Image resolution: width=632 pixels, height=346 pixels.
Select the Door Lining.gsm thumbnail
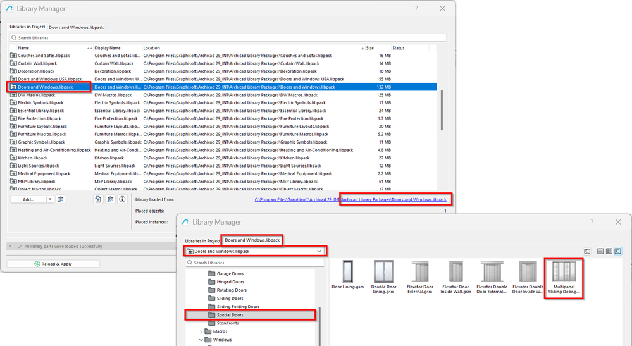click(x=347, y=276)
